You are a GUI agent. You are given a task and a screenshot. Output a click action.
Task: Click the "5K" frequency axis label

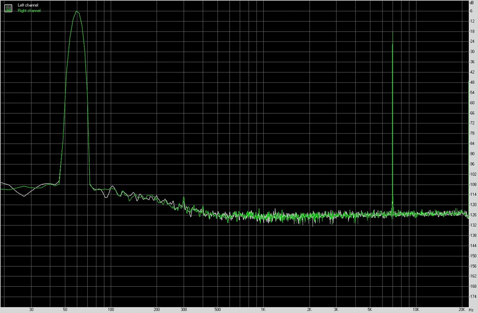(370, 309)
